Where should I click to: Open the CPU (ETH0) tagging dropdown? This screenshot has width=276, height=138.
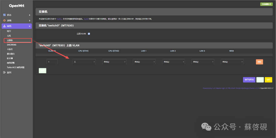[x=114, y=62]
